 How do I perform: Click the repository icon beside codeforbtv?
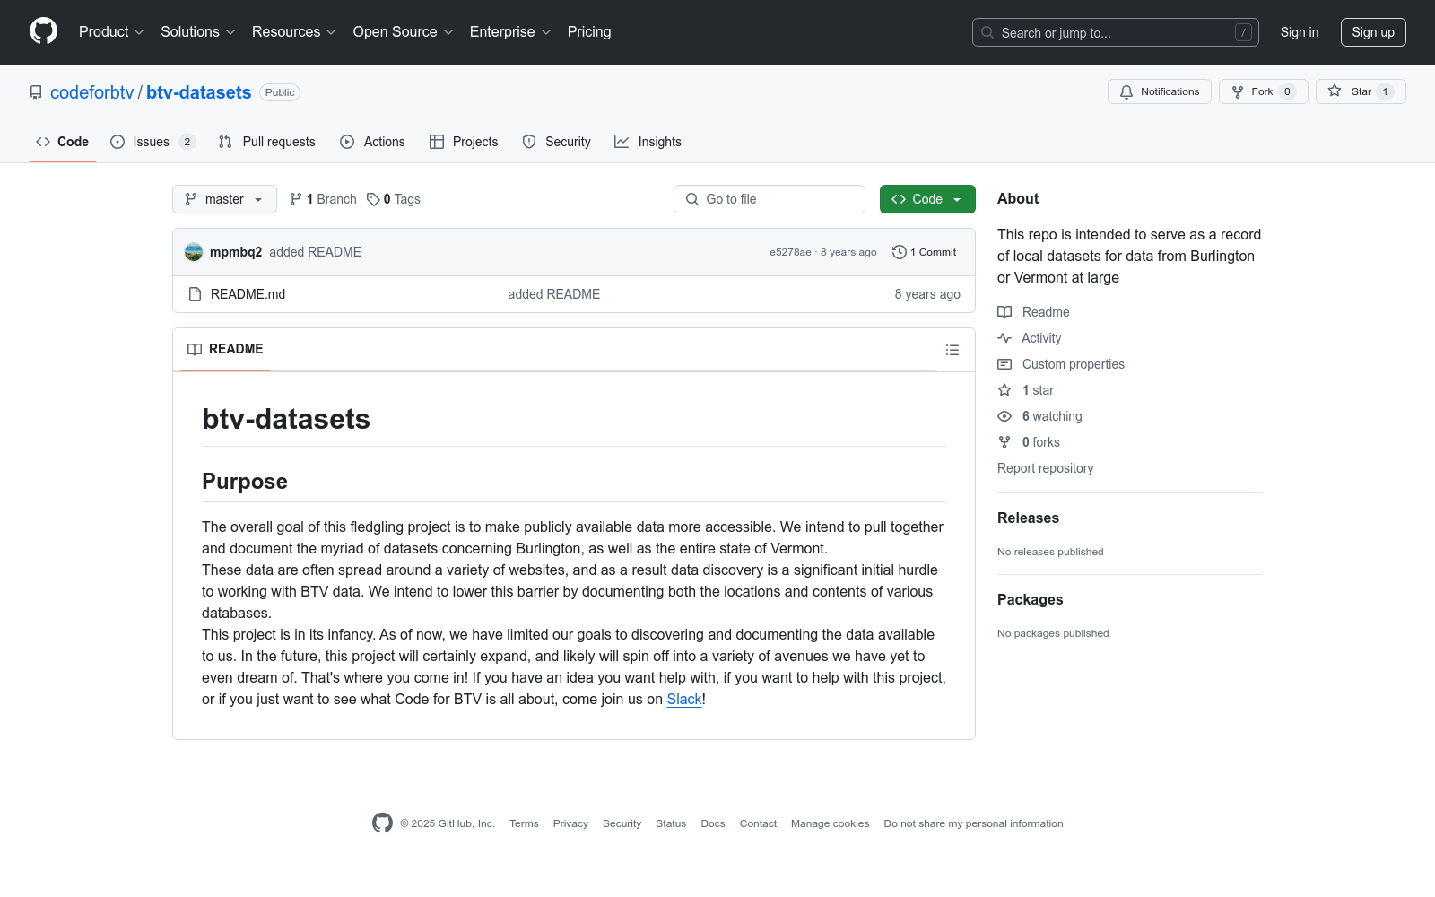(x=36, y=92)
